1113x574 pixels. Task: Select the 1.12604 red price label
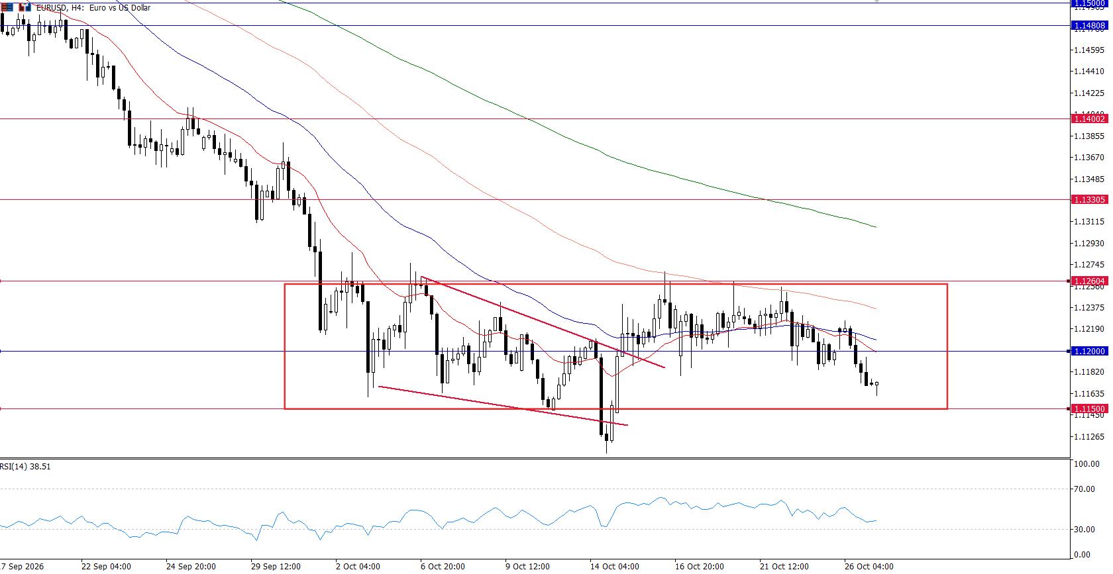(x=1089, y=281)
